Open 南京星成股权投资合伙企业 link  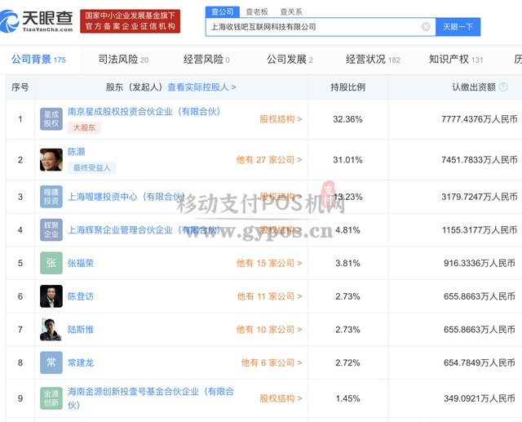tap(144, 112)
